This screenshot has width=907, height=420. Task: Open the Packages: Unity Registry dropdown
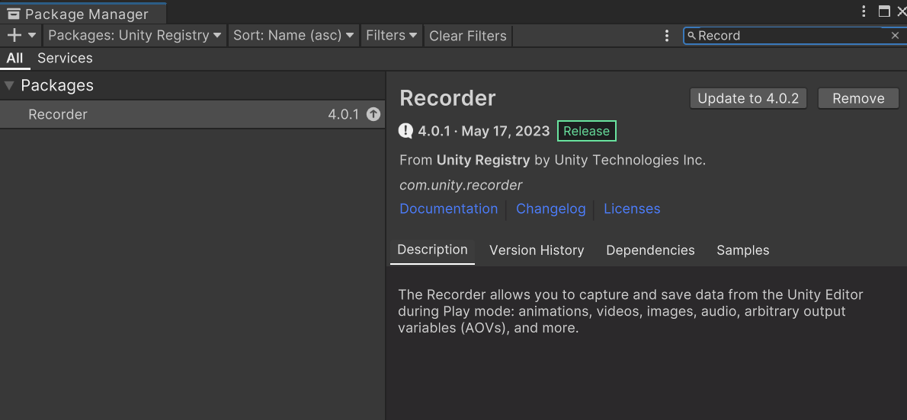coord(135,35)
